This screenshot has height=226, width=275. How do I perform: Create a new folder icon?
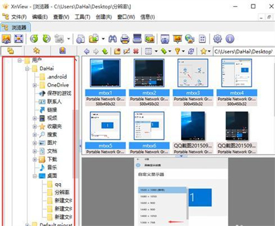coord(117,51)
